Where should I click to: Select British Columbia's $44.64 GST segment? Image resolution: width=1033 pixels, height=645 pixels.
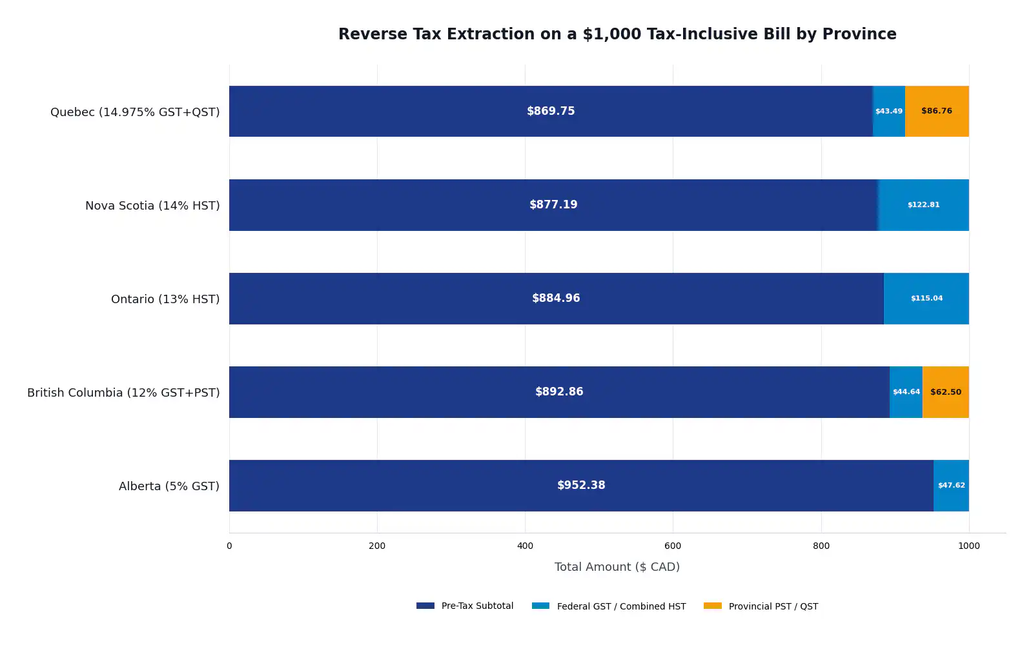(906, 392)
